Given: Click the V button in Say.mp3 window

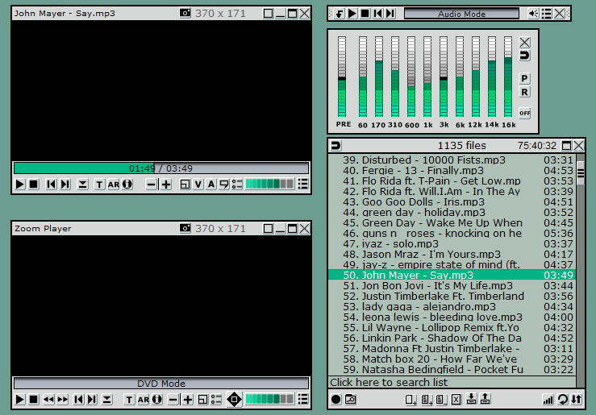Looking at the screenshot, I should click(198, 185).
